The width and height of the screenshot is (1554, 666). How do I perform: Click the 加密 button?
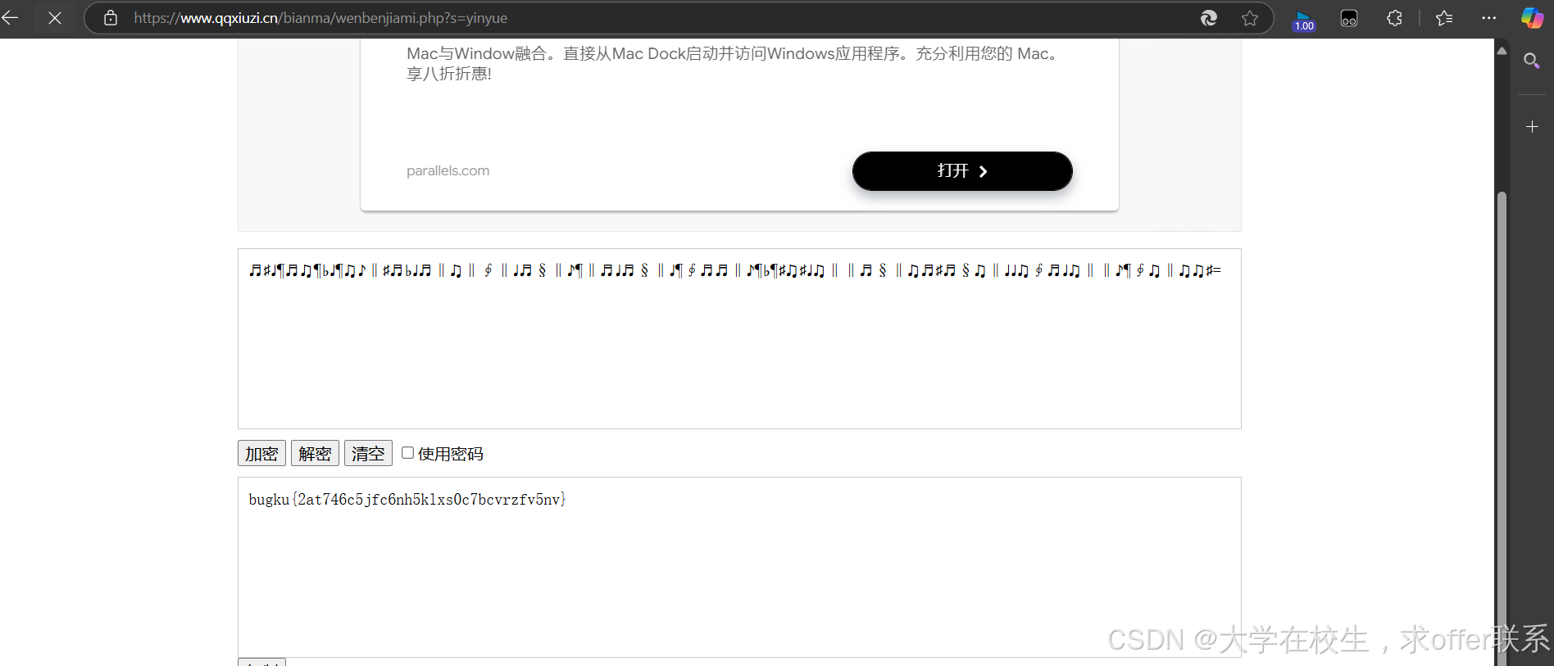pyautogui.click(x=261, y=453)
